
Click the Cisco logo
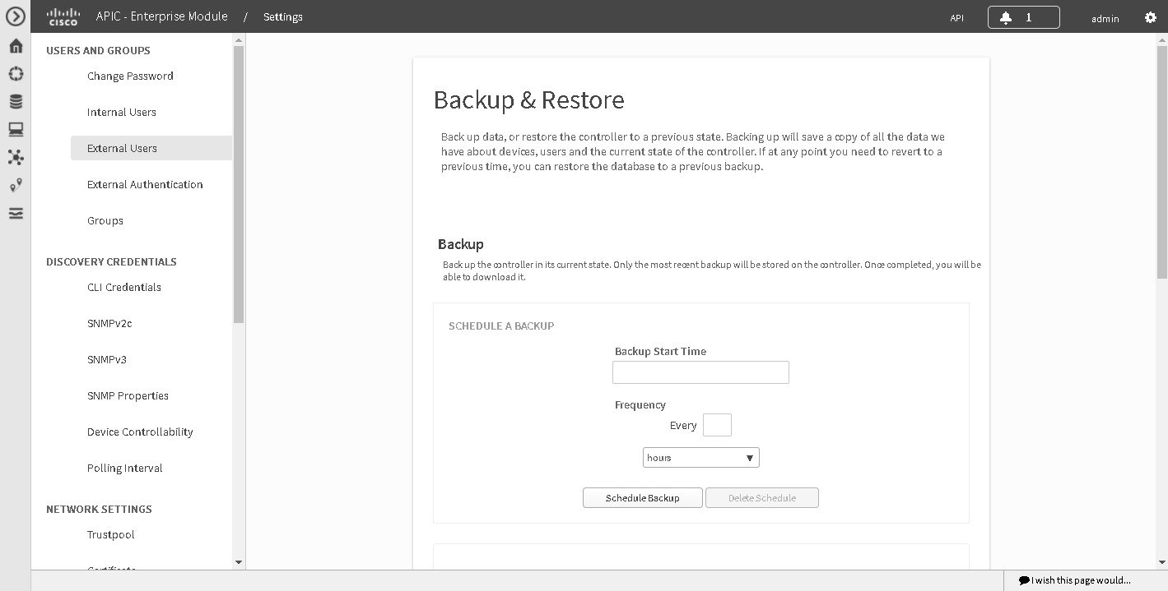pyautogui.click(x=63, y=16)
